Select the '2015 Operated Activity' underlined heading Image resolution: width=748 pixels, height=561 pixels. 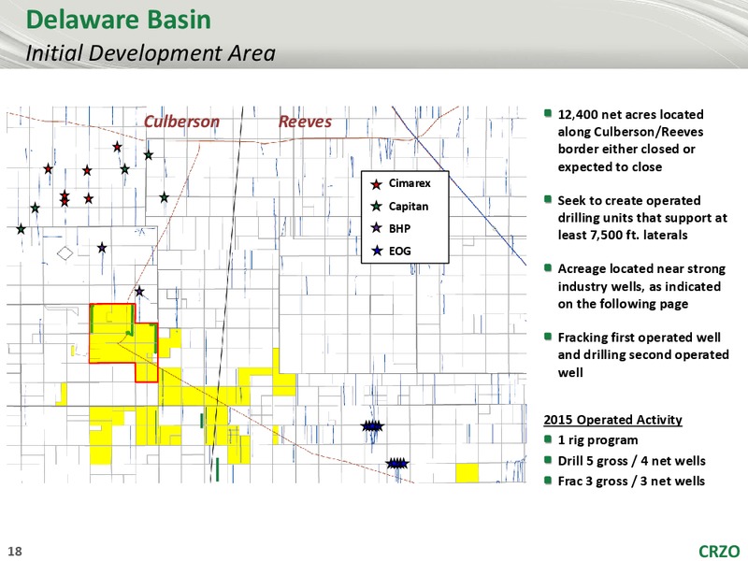click(x=612, y=420)
